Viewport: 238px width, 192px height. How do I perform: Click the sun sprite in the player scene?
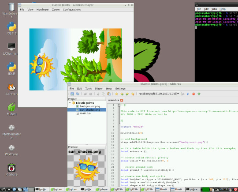click(42, 65)
